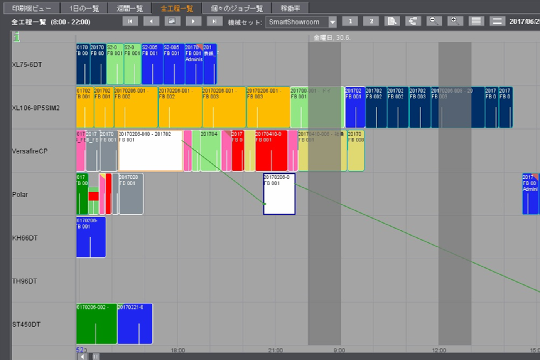
Task: Click the preset button 1
Action: click(x=350, y=22)
